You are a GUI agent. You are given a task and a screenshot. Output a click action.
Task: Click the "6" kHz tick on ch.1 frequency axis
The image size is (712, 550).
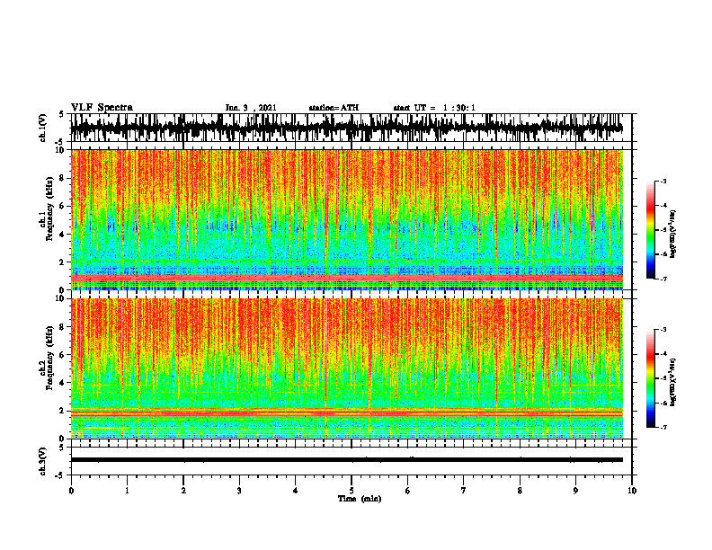pos(63,207)
